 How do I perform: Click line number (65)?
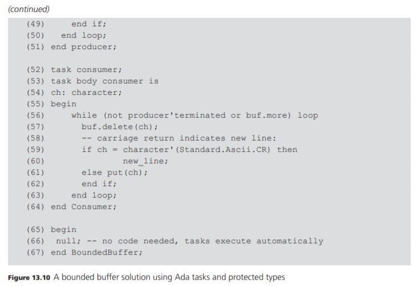tap(36, 229)
